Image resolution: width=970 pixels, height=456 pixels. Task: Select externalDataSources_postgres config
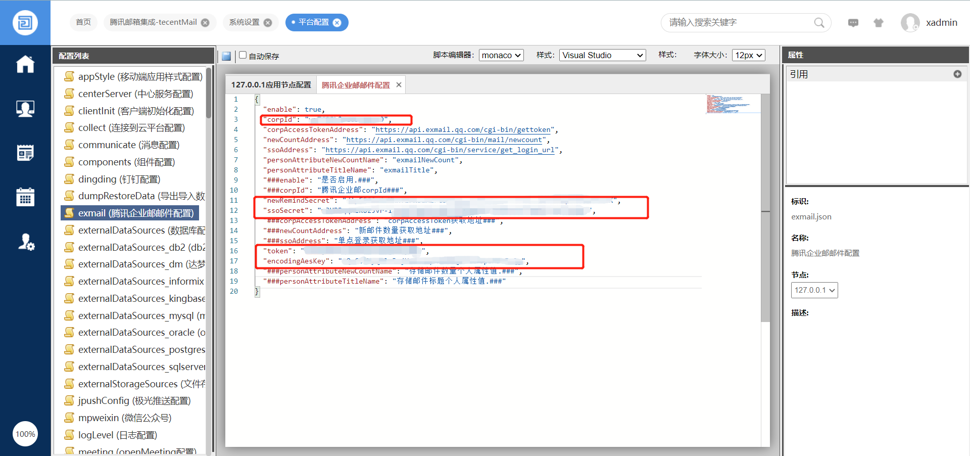133,350
